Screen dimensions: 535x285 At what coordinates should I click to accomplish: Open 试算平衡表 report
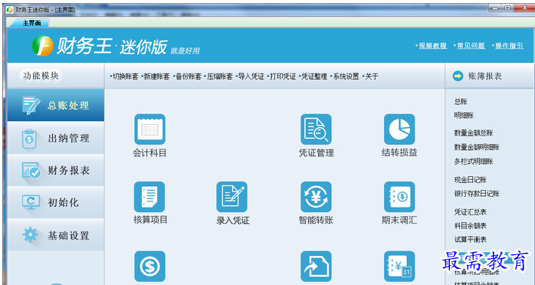pos(470,240)
